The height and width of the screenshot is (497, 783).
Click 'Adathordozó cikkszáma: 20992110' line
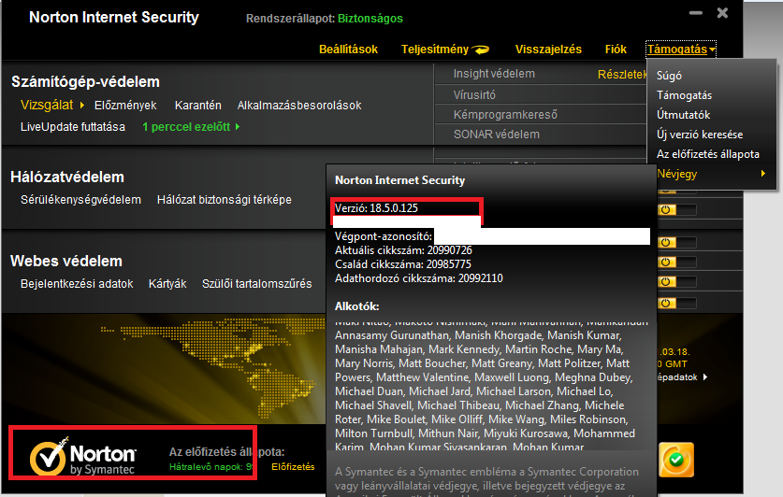tap(418, 278)
